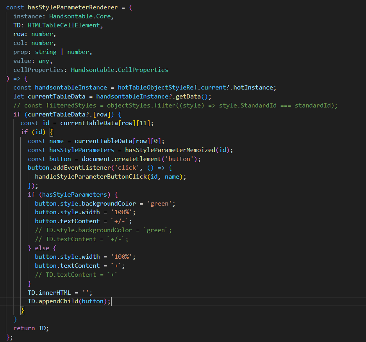Click button.textContent = `+` line
366x342 pixels.
coord(80,266)
